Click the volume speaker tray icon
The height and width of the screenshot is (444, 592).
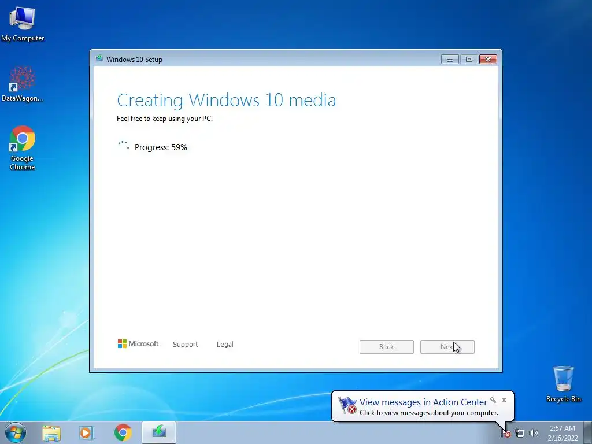[x=533, y=433]
